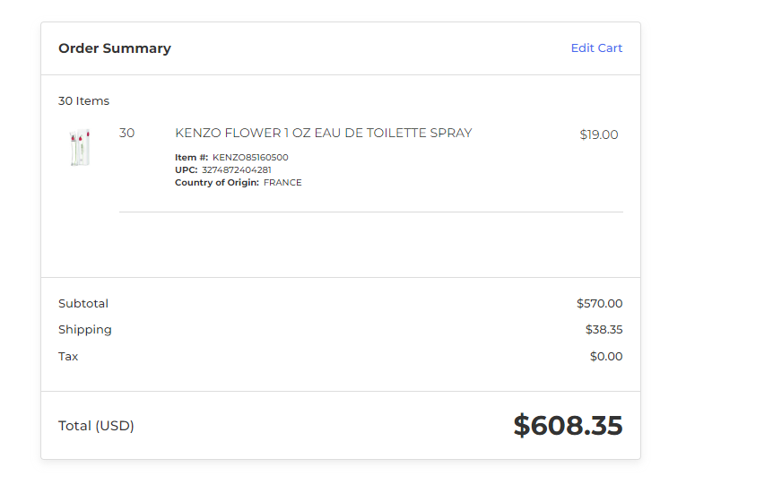Select the 30 Items count label
This screenshot has height=485, width=773.
click(x=83, y=101)
